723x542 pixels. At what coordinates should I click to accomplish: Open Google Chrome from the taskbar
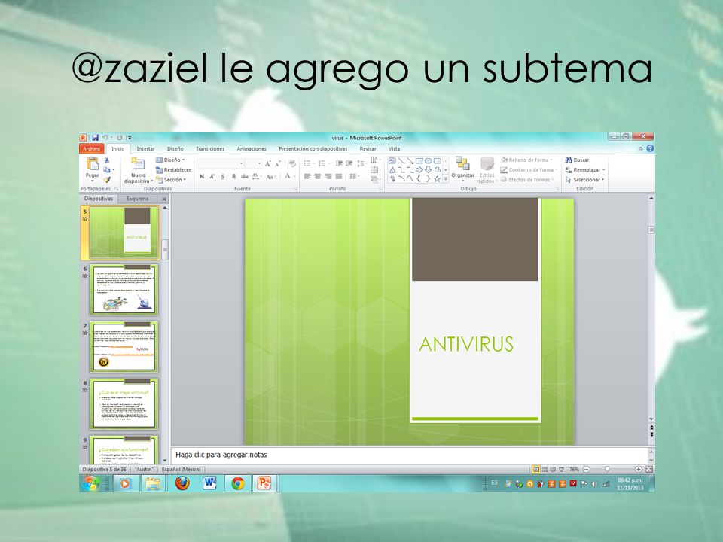coord(238,483)
